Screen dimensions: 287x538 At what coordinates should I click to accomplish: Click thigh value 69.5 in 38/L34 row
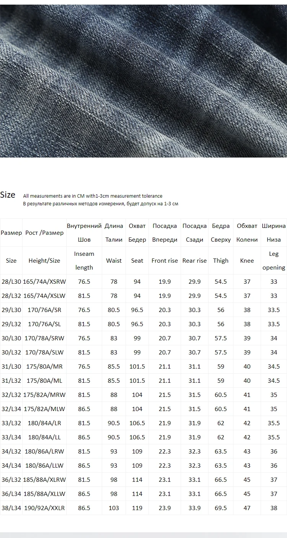[x=221, y=508]
